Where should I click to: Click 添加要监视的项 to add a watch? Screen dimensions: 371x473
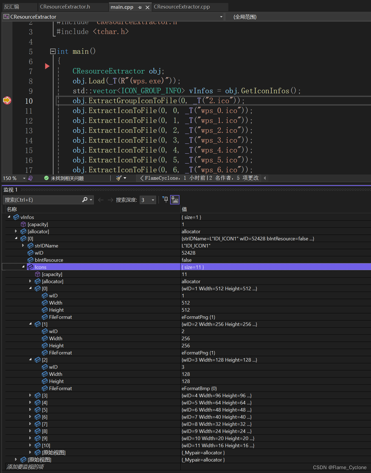coord(25,467)
